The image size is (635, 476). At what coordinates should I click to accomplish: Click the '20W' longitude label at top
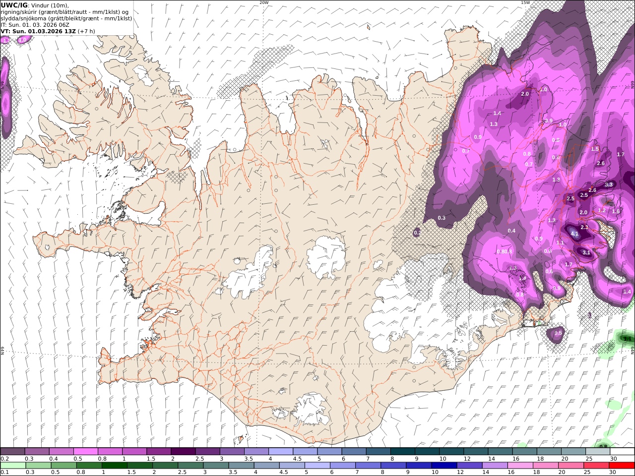(264, 2)
